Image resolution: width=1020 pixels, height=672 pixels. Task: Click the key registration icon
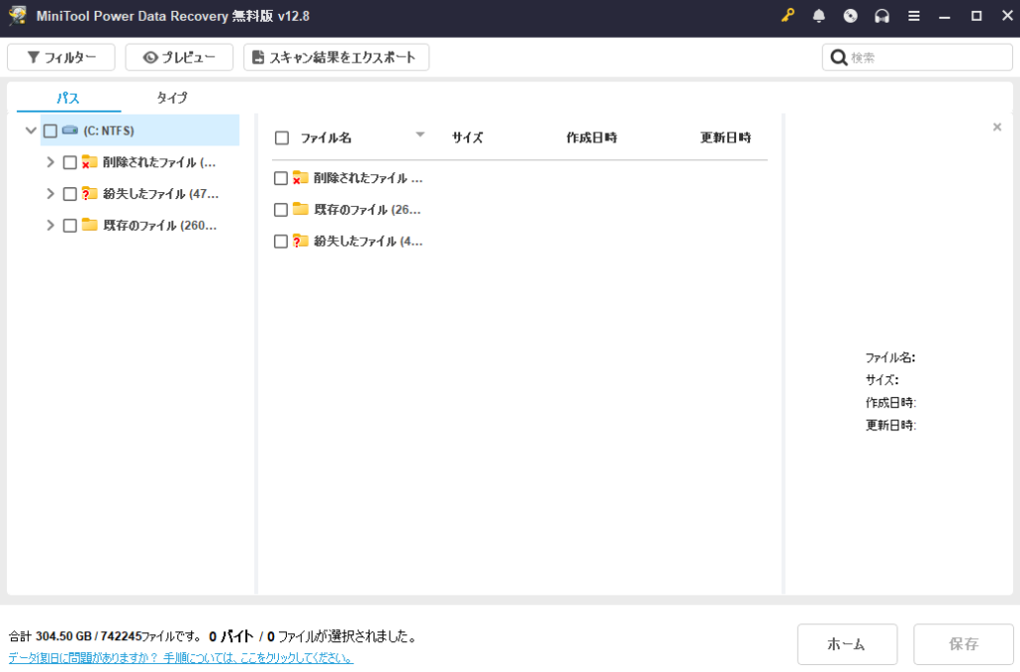(x=787, y=16)
